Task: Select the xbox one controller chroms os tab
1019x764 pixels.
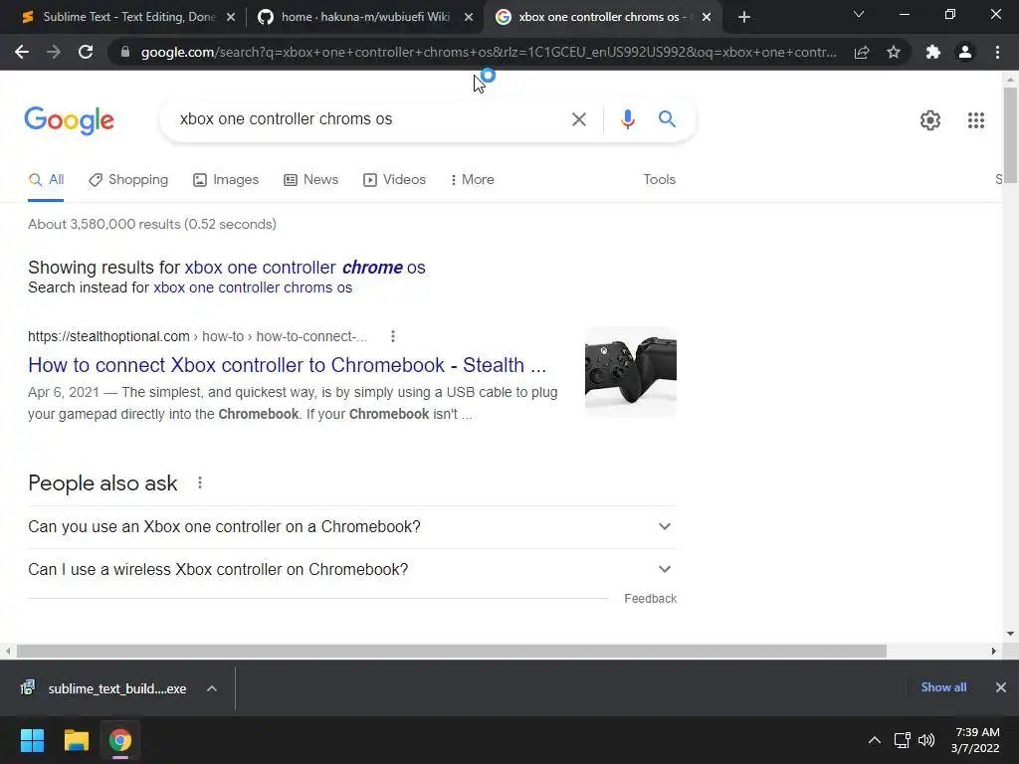Action: click(602, 18)
